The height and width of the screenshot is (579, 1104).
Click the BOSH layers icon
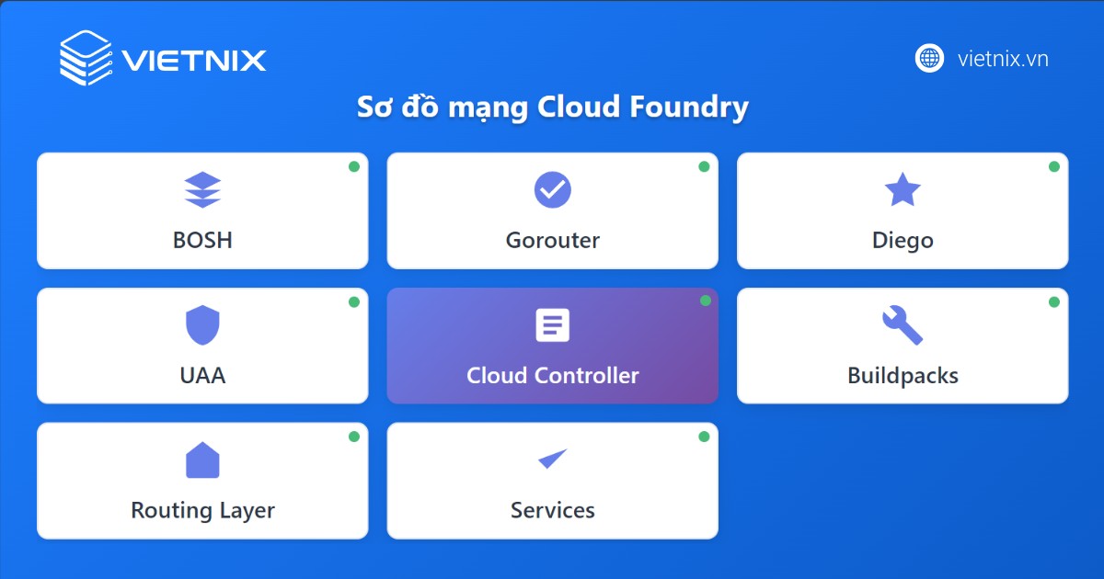tap(202, 190)
